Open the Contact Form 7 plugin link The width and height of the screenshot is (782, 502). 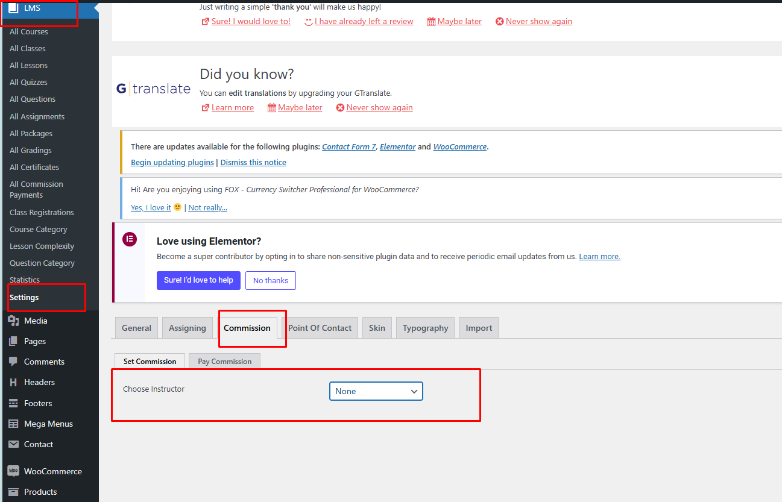point(349,146)
